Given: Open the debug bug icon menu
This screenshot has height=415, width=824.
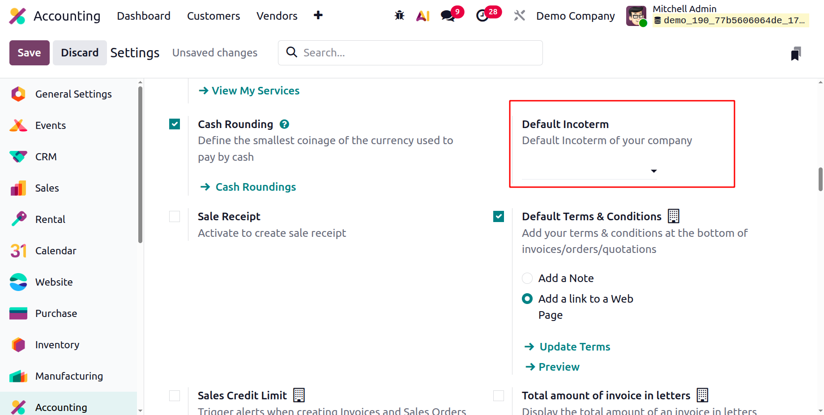Looking at the screenshot, I should (399, 16).
